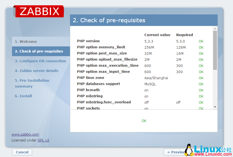Click required value 16M
Image resolution: width=233 pixels, height=157 pixels.
(x=180, y=53)
